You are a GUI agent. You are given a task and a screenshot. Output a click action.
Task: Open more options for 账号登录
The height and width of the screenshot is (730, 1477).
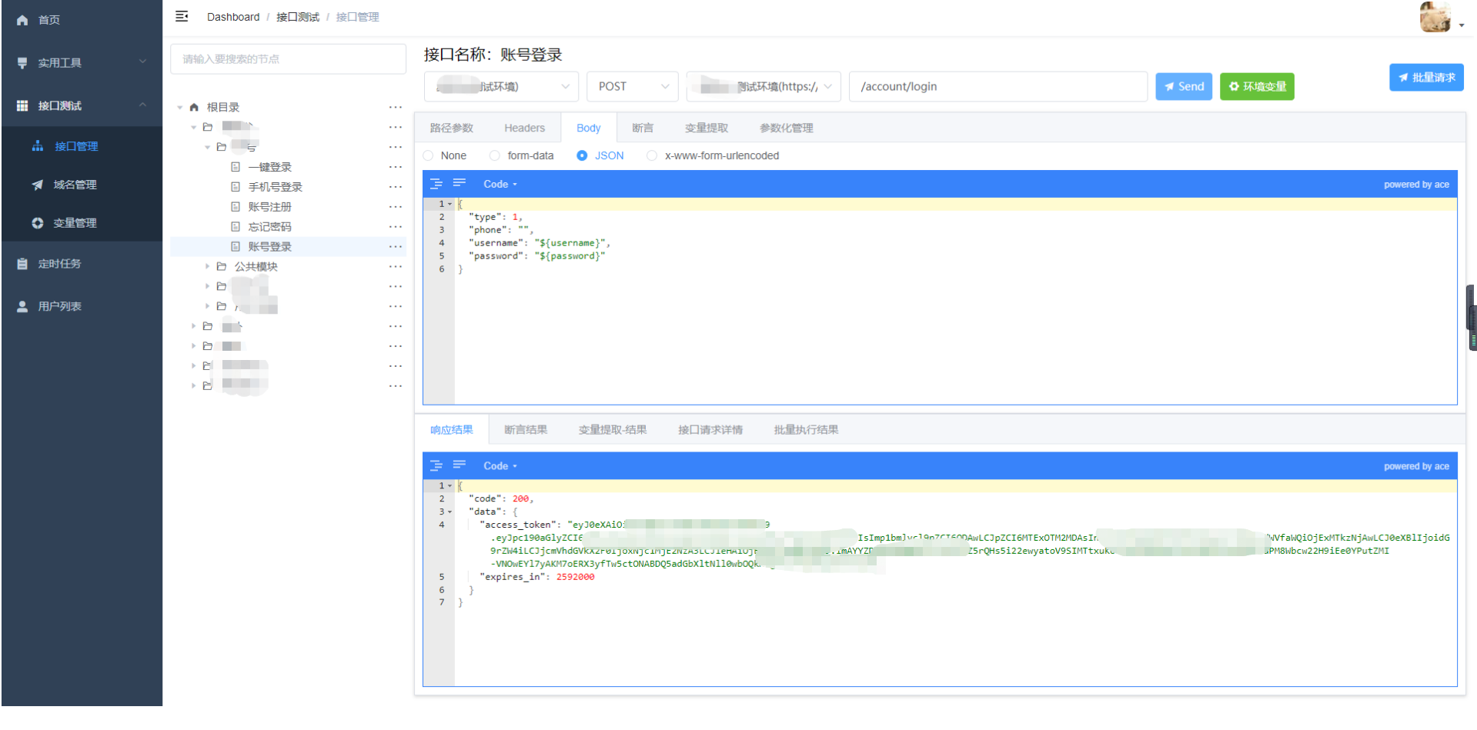pos(395,247)
